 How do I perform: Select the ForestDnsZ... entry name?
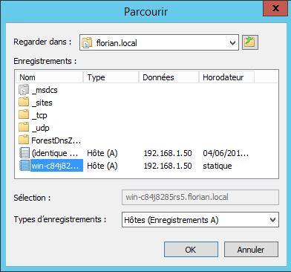56,140
